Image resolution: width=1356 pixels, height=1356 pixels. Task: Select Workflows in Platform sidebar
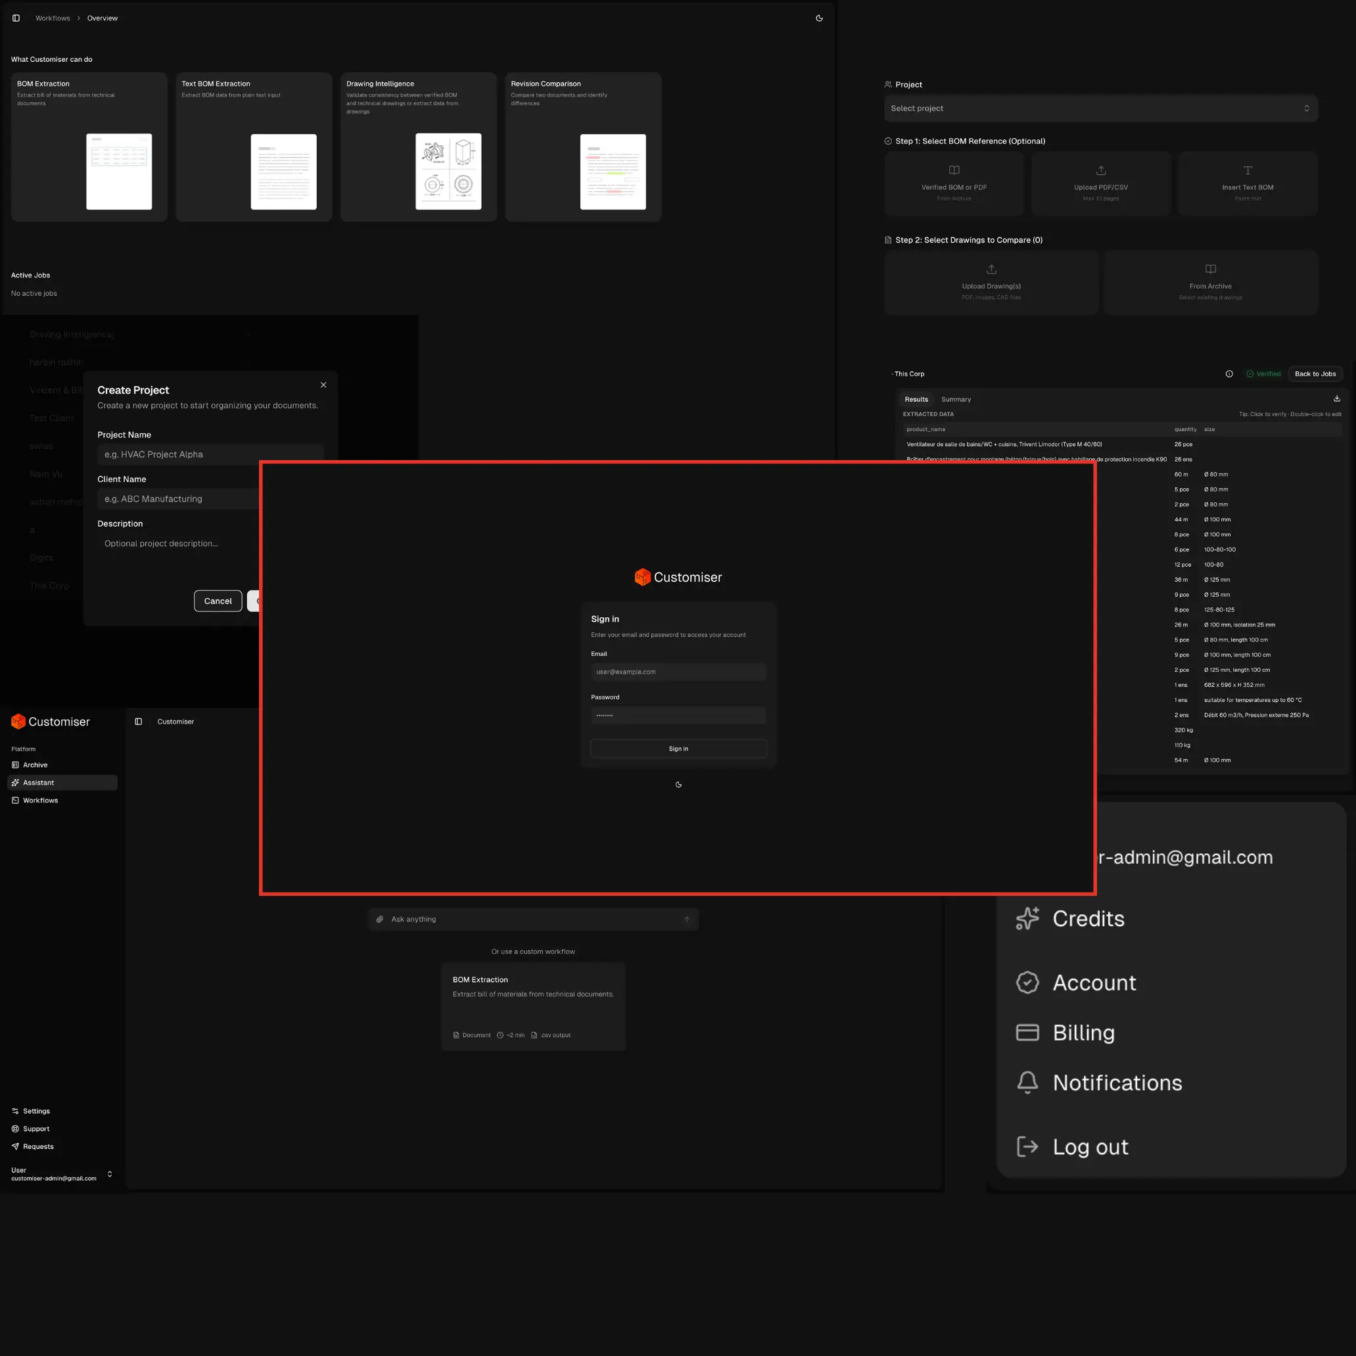62,800
